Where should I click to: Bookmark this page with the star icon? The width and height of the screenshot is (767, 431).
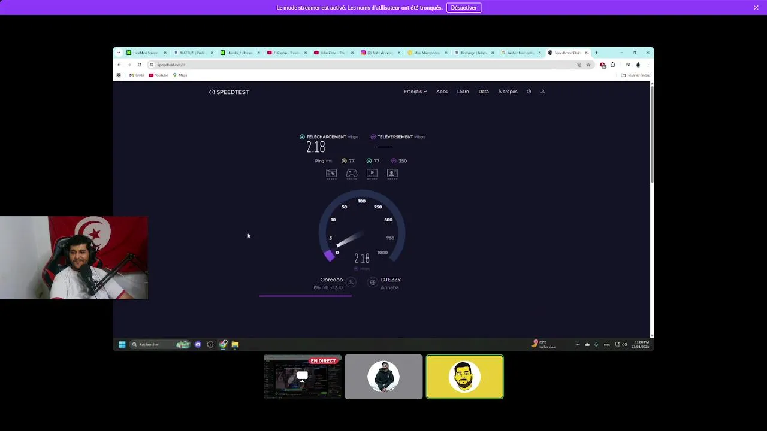(x=588, y=65)
